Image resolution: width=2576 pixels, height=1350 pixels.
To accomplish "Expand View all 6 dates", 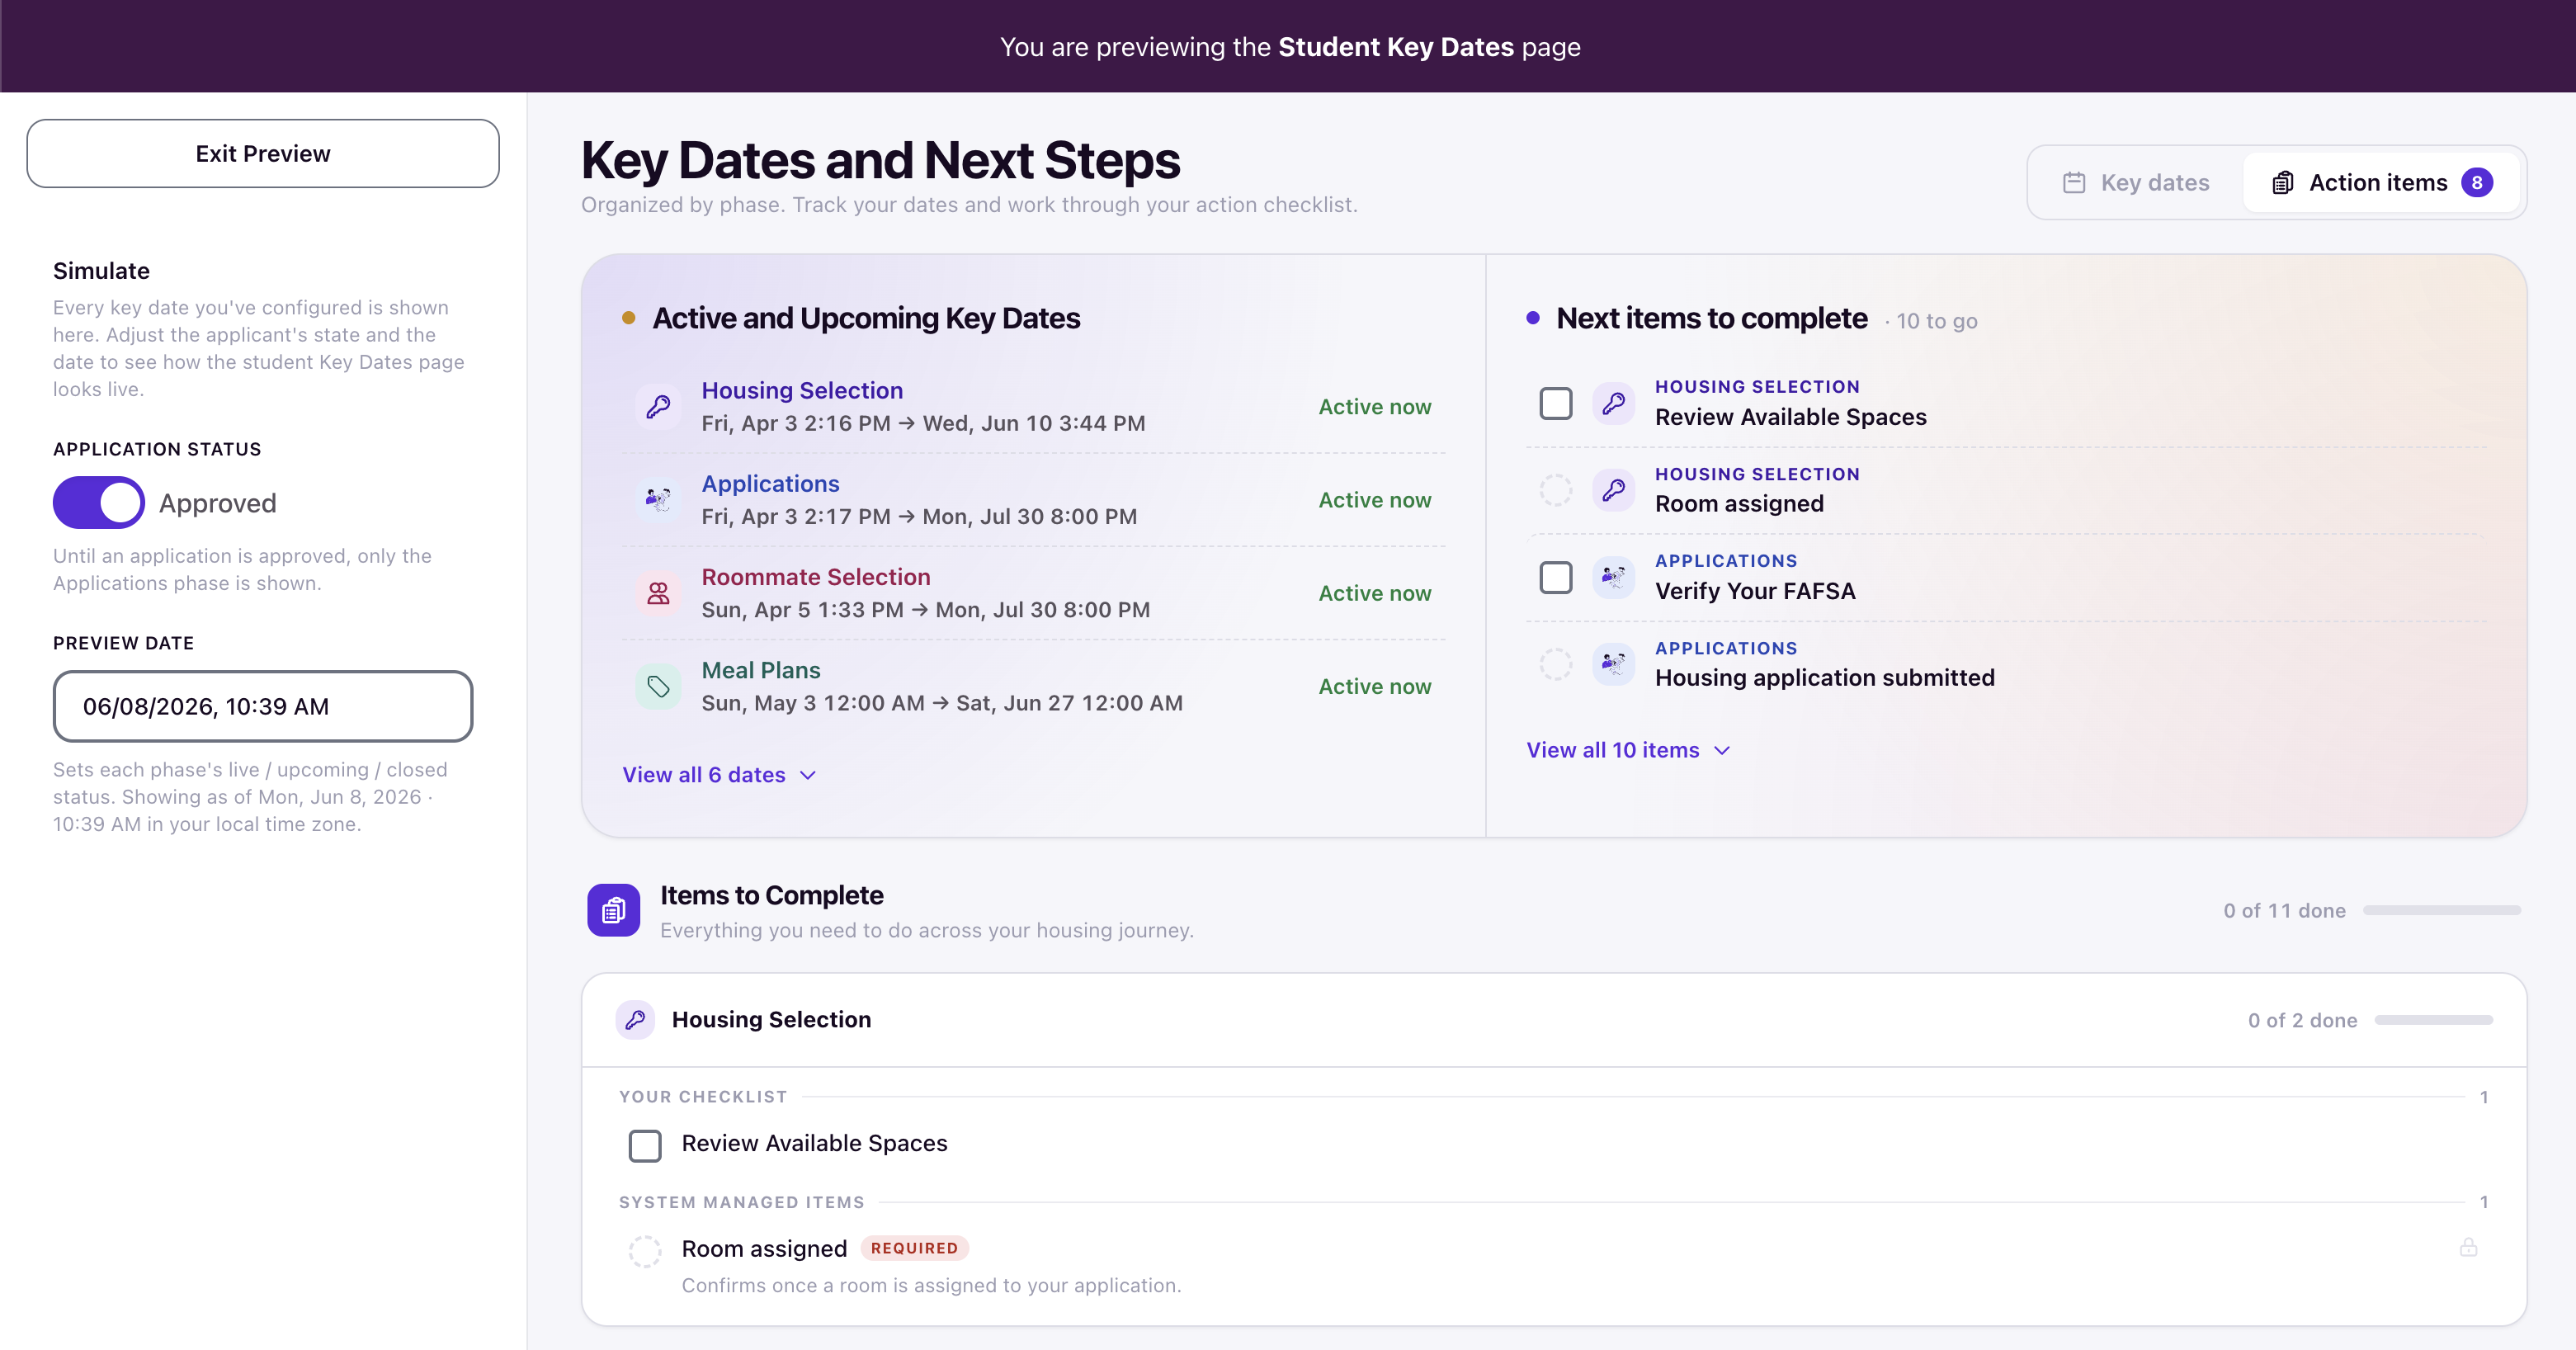I will click(719, 775).
